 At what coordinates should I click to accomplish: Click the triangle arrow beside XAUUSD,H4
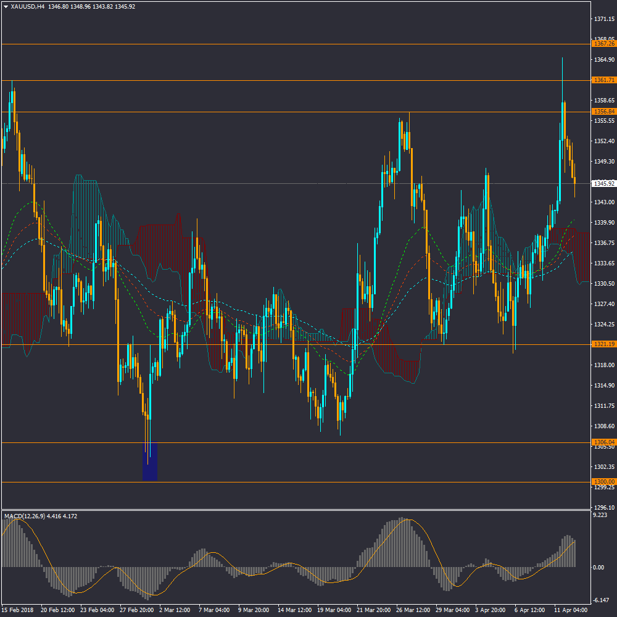pyautogui.click(x=6, y=7)
